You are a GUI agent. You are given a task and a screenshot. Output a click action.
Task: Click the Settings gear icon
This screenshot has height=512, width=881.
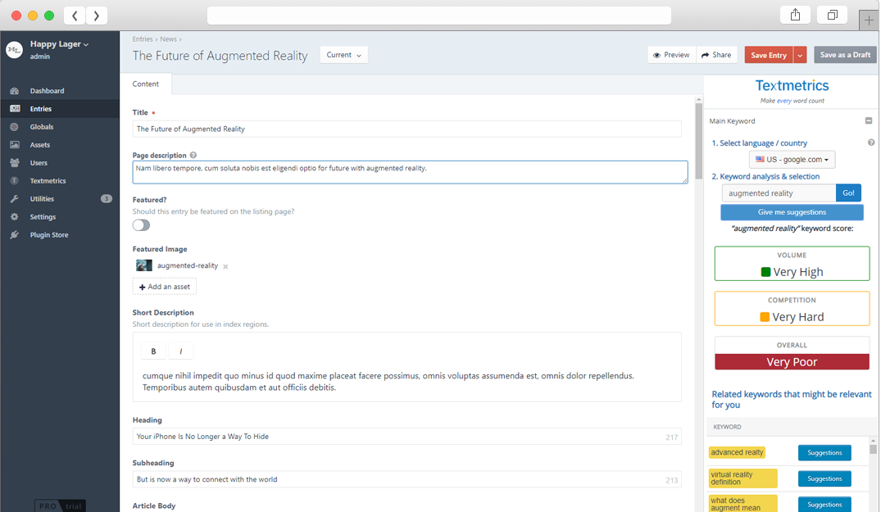pyautogui.click(x=15, y=217)
